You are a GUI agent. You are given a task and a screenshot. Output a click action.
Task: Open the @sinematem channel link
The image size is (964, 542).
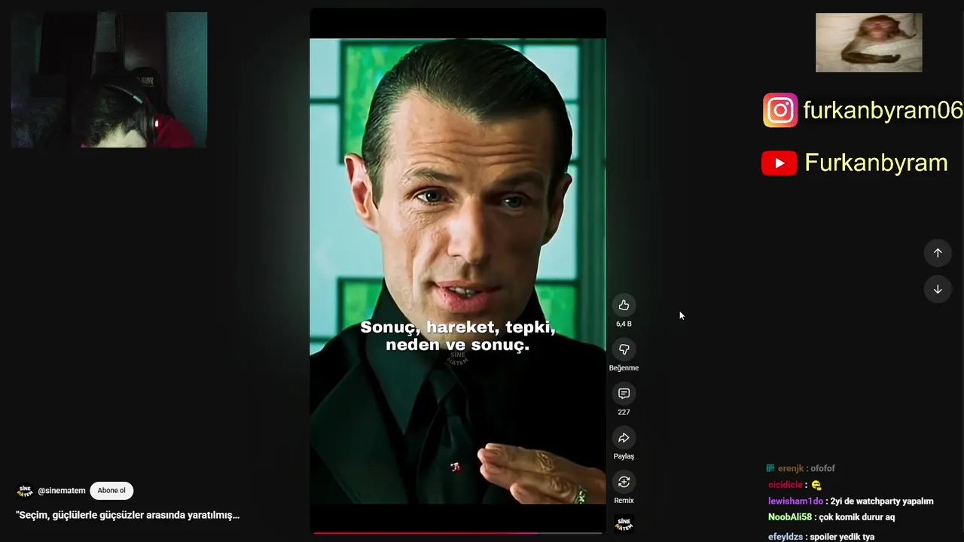(x=61, y=491)
